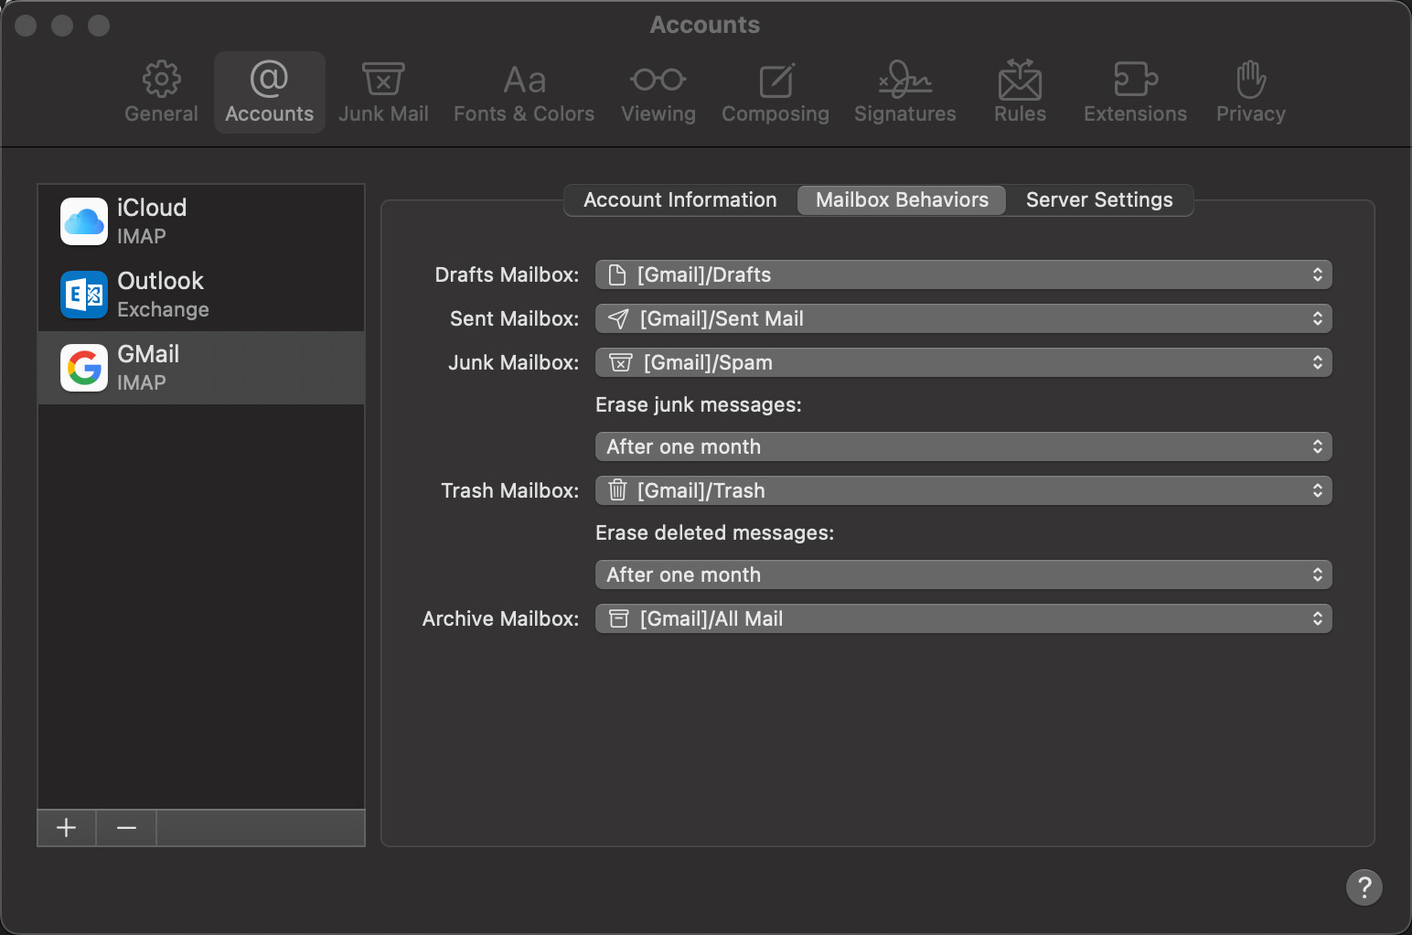Screen dimensions: 1412x935
Task: Expand the Sent Mailbox dropdown
Action: pos(963,318)
